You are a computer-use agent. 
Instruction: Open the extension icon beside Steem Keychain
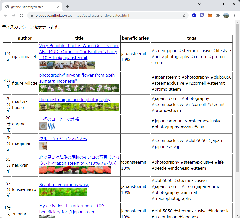pyautogui.click(x=202, y=15)
